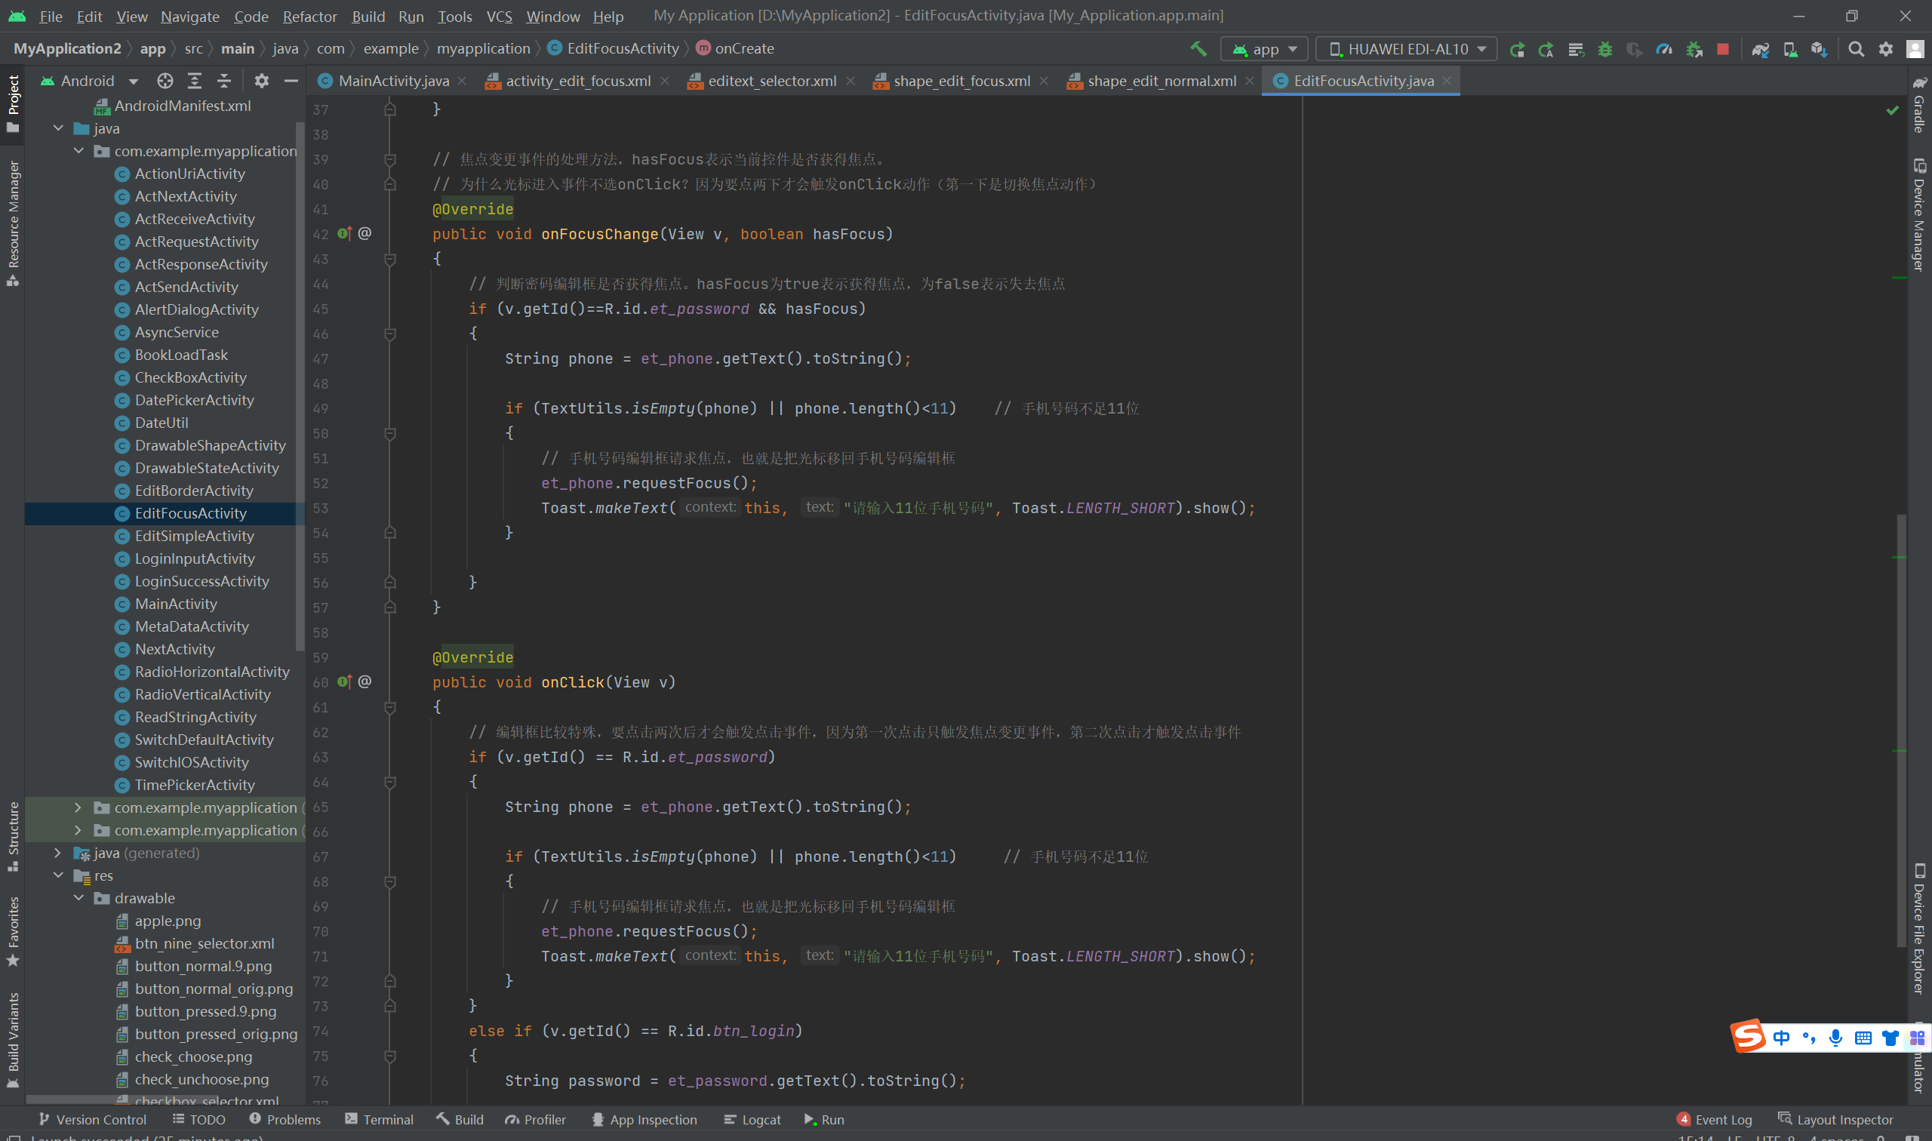Viewport: 1932px width, 1141px height.
Task: Open the SDK Manager cube icon
Action: pos(1819,49)
